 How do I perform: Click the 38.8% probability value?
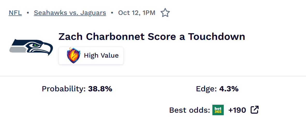100,89
